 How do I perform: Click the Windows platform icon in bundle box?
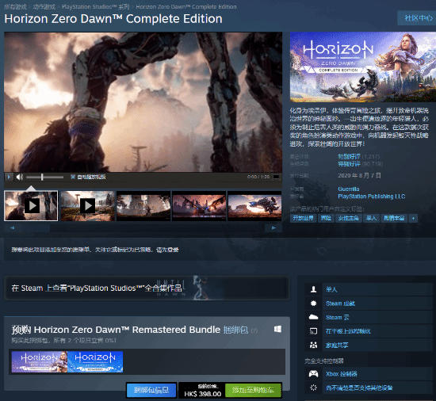(277, 329)
